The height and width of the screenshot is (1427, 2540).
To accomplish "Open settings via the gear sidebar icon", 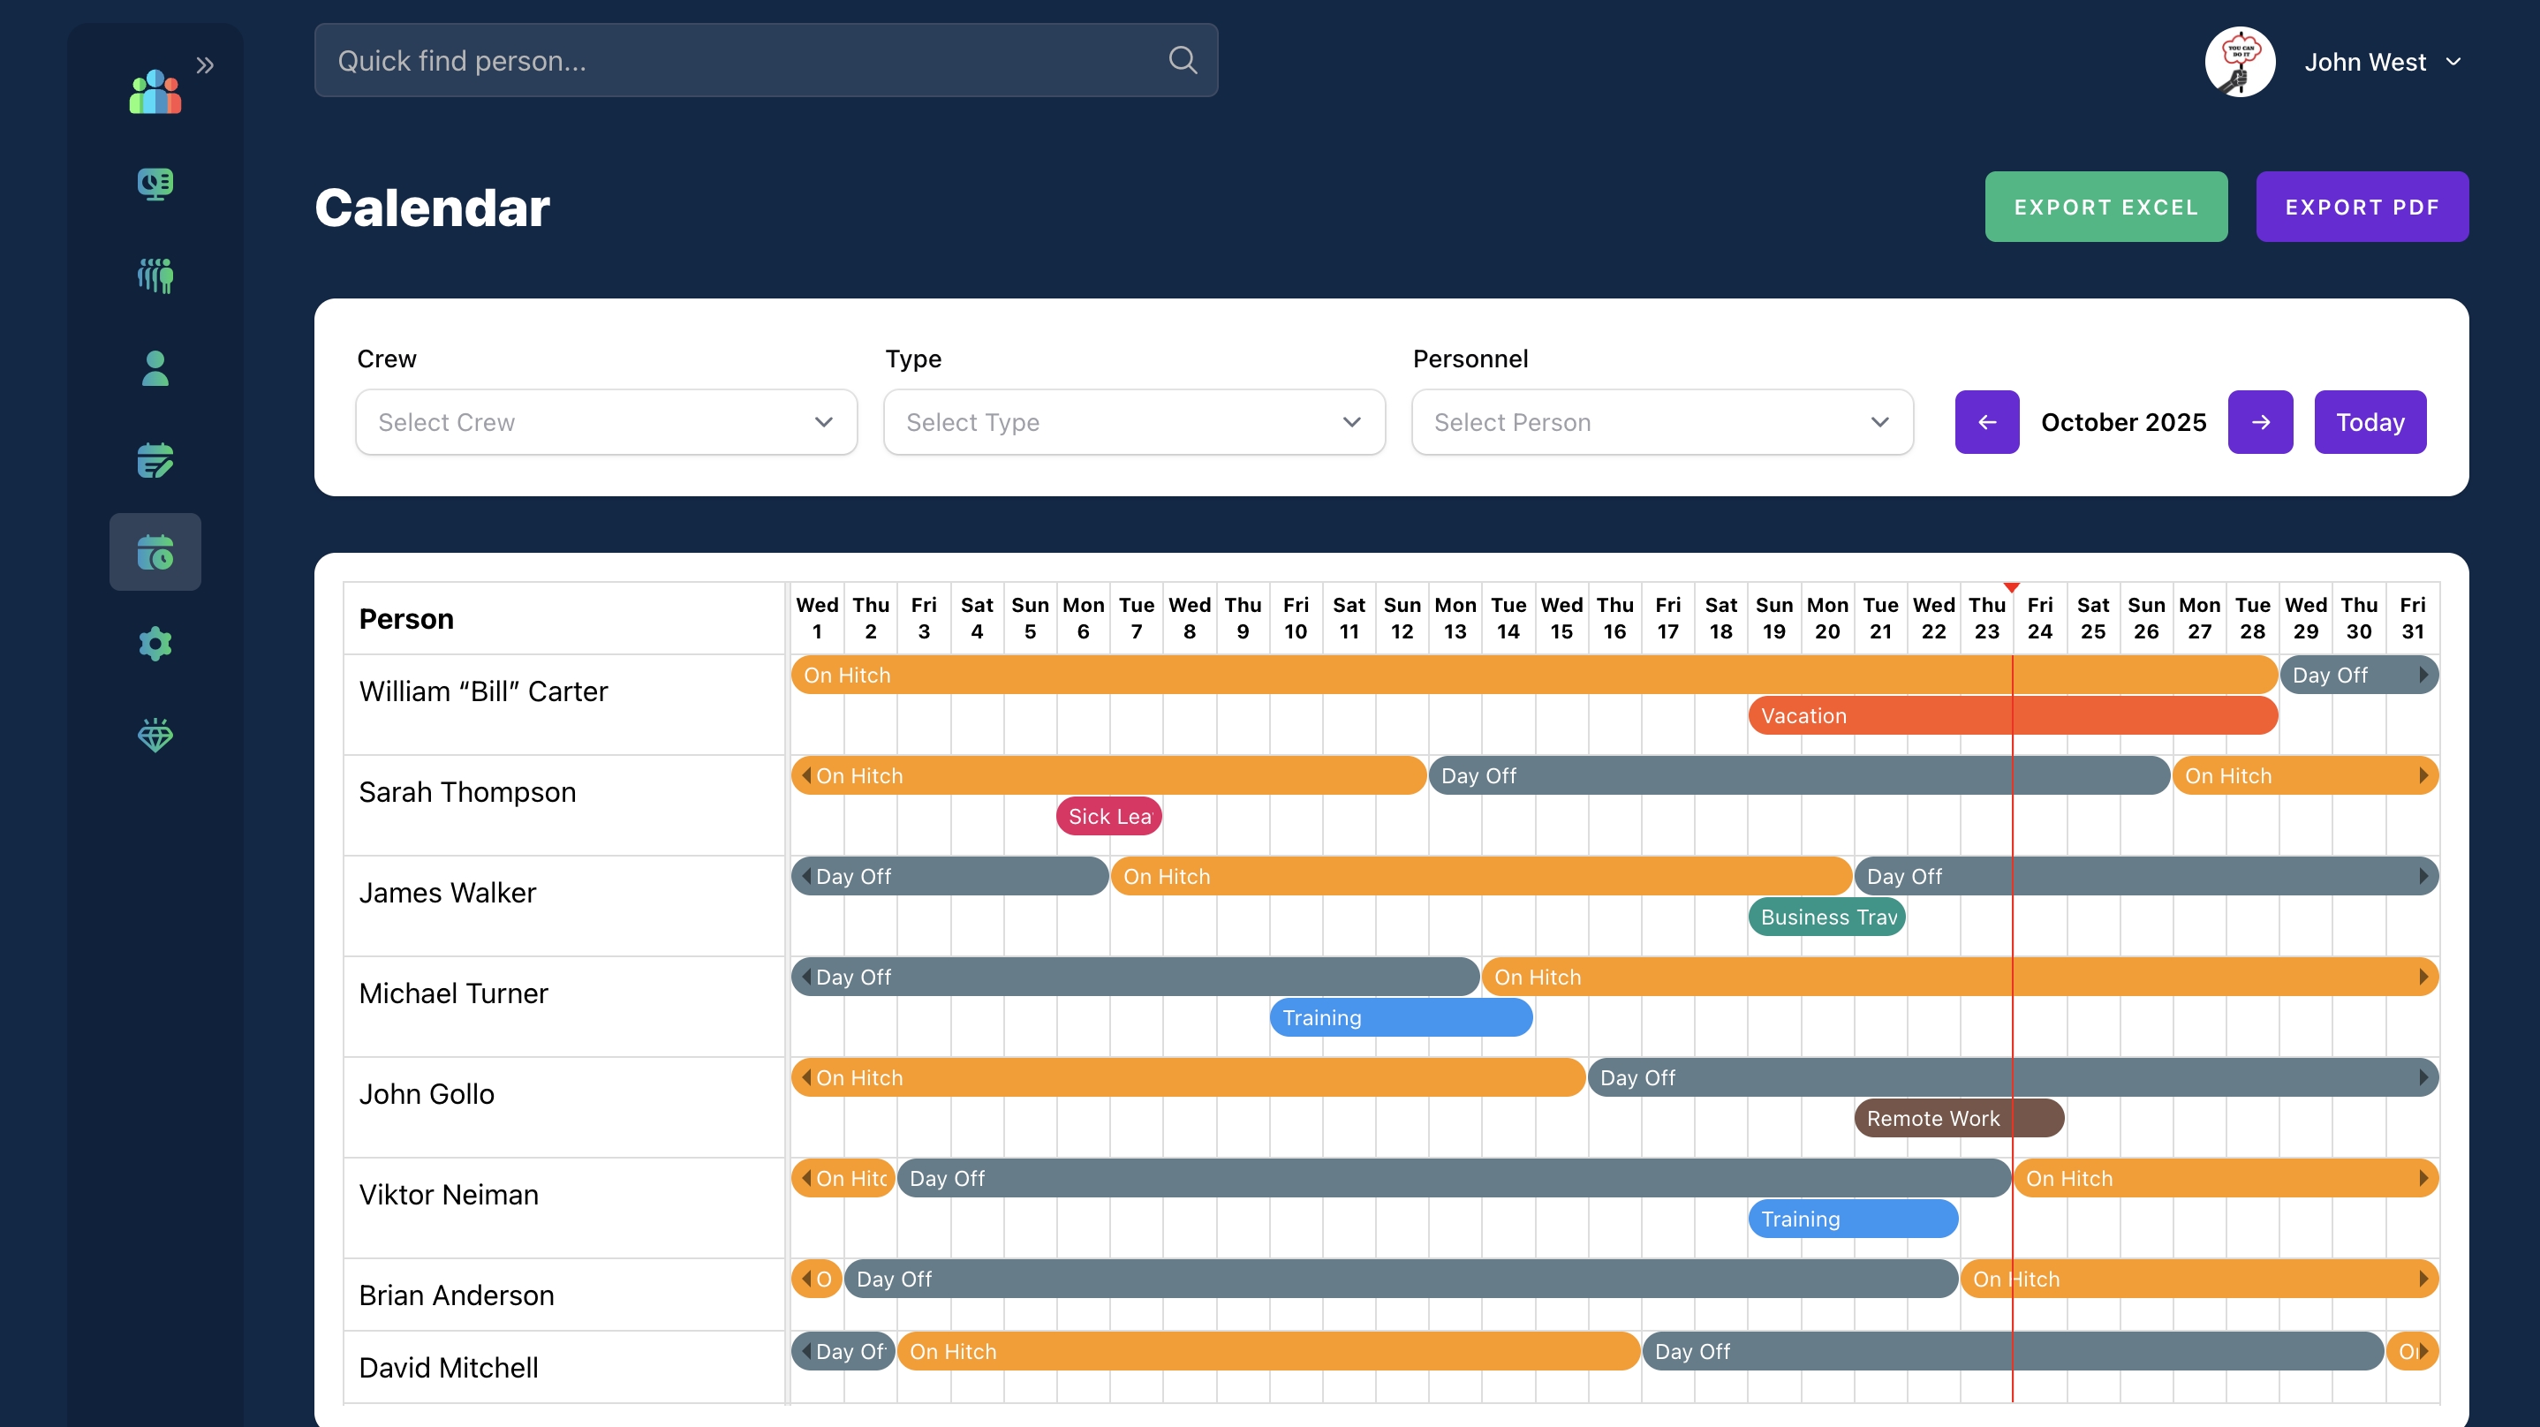I will click(x=155, y=644).
